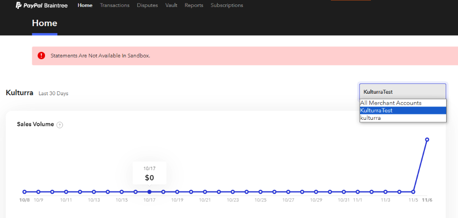Click the 10/9 axis date label
This screenshot has height=218, width=458.
39,200
